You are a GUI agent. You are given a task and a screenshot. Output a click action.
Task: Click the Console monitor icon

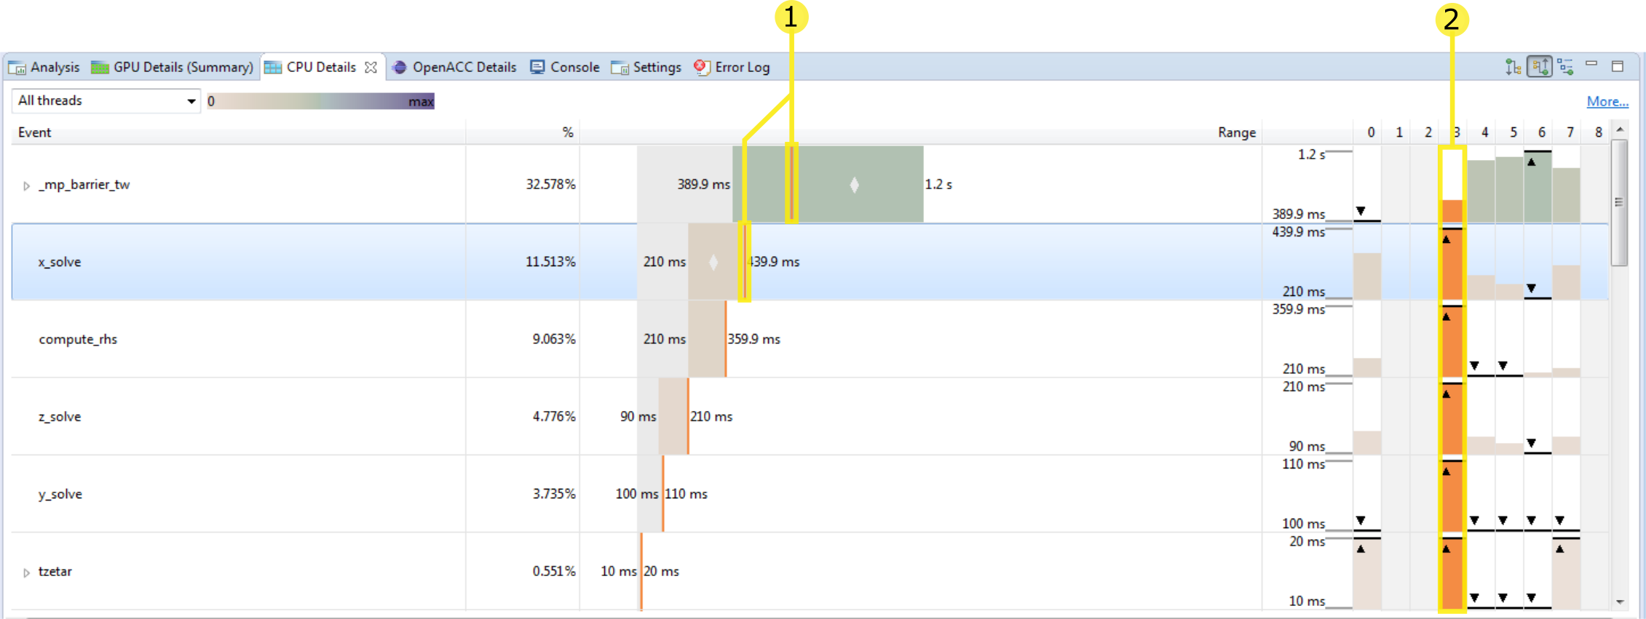(x=537, y=68)
